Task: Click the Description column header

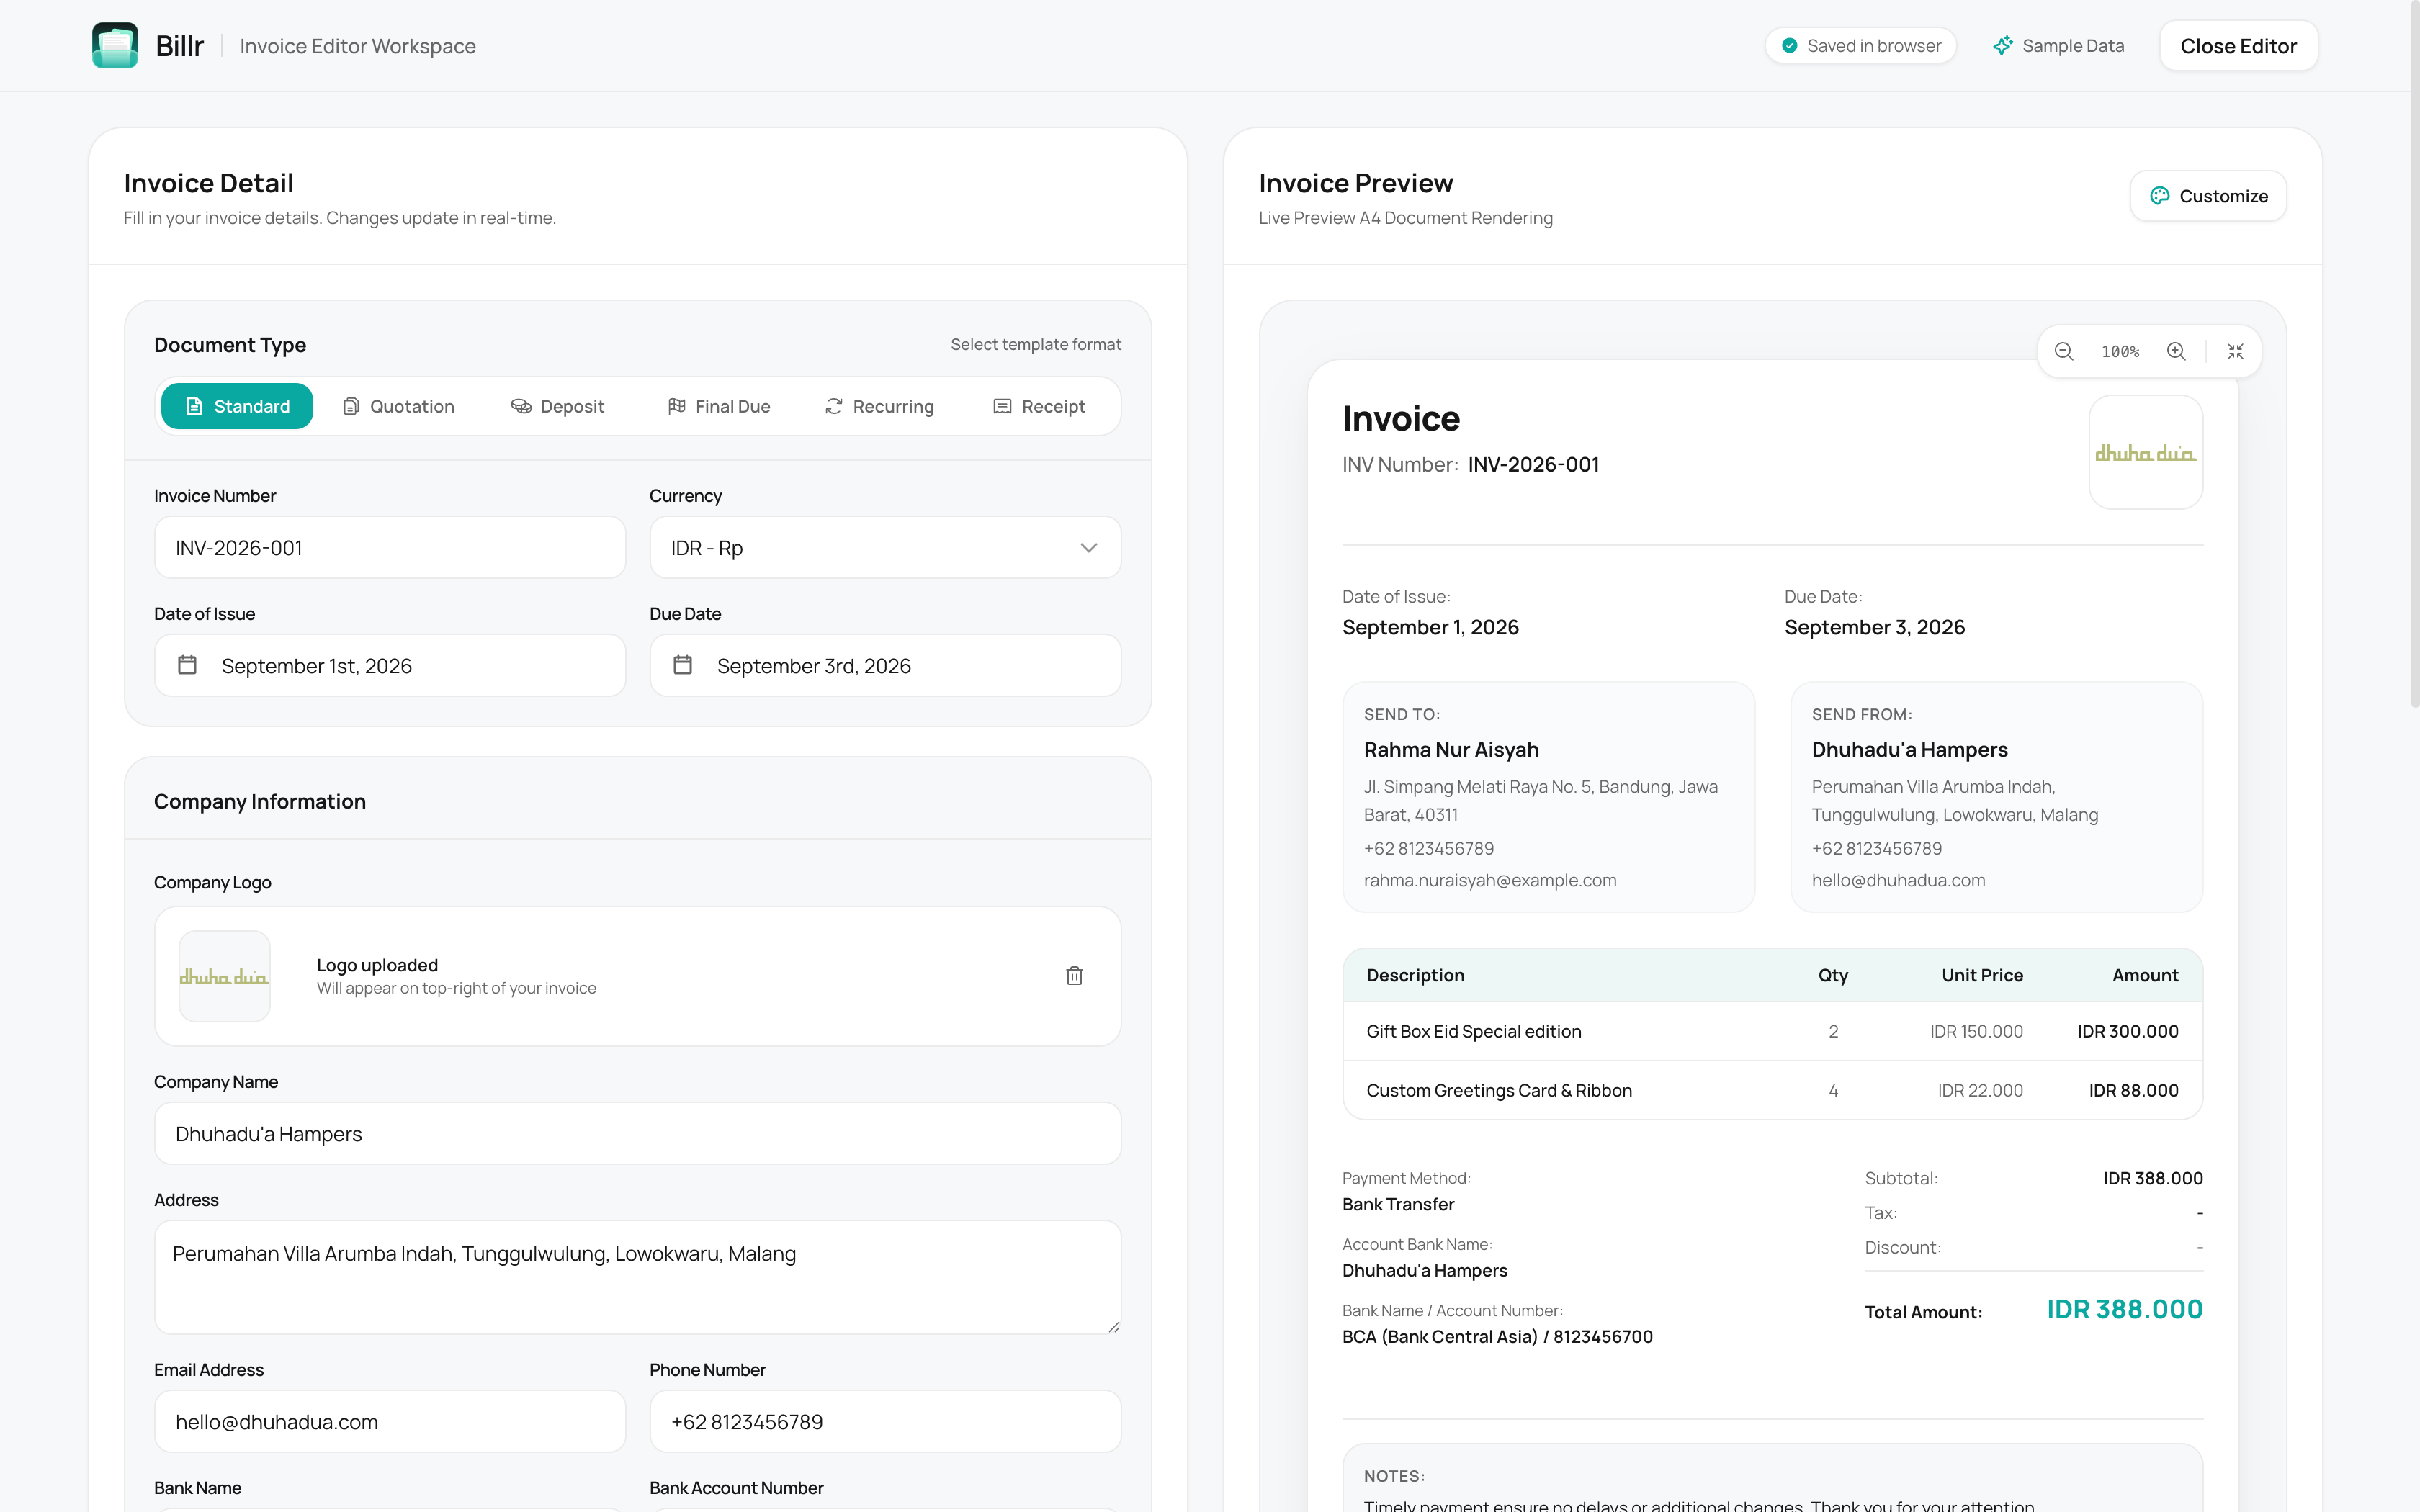Action: [1415, 975]
